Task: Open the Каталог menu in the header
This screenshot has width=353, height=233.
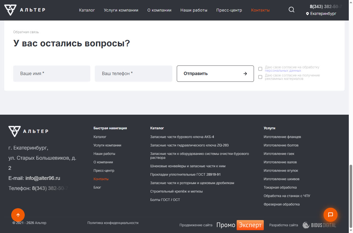Action: [87, 10]
